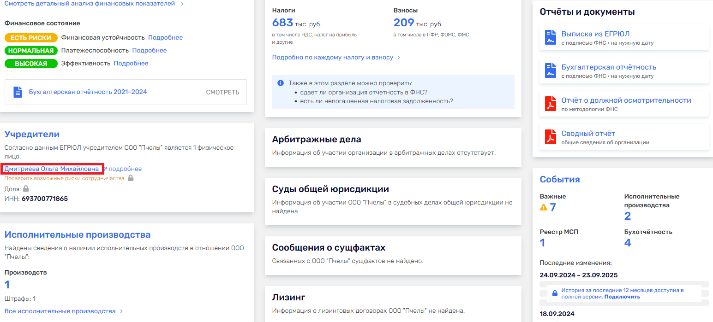
Task: Click Сообщения о существенных фактах heading
Action: tap(329, 248)
